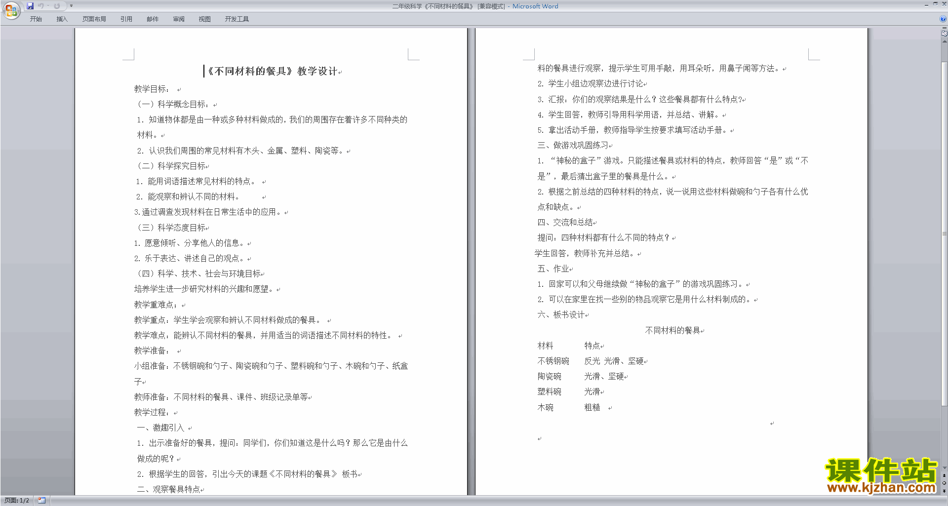Open Word Help with the question mark
Image resolution: width=948 pixels, height=506 pixels.
click(943, 19)
